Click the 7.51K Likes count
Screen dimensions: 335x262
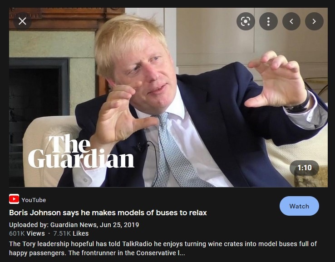coord(71,233)
